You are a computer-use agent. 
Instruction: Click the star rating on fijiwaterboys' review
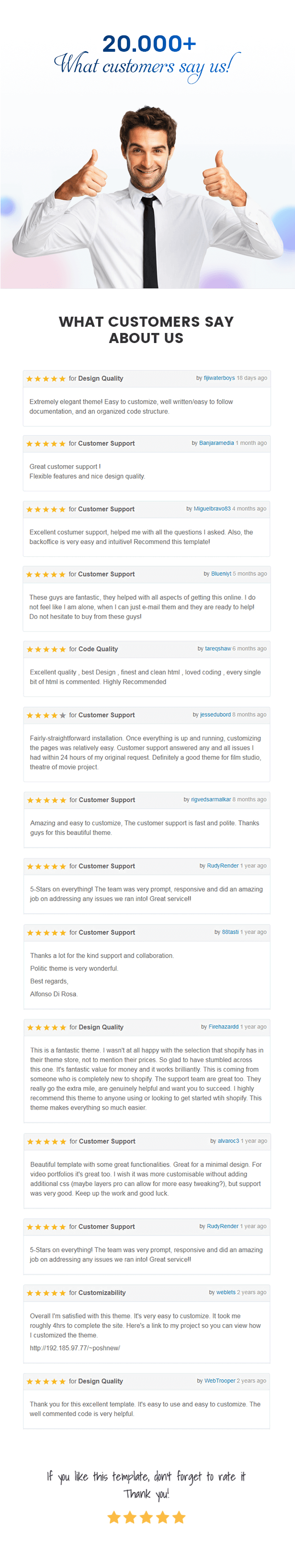pos(46,379)
